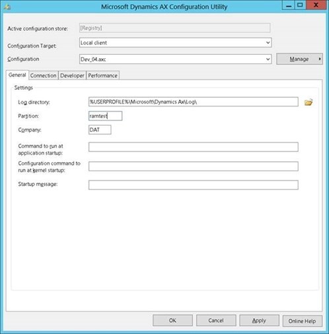
Task: Click the 'Startup message:' label
Action: click(x=38, y=184)
